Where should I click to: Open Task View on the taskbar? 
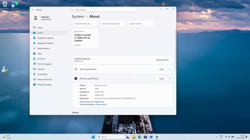pyautogui.click(x=128, y=137)
